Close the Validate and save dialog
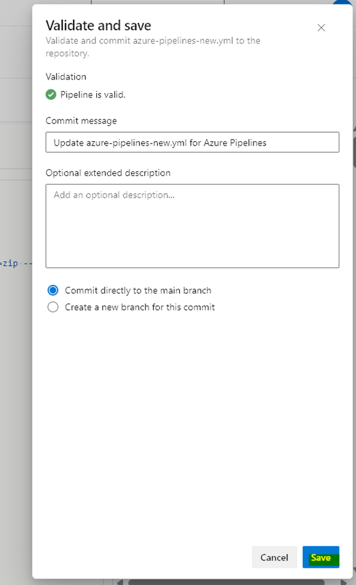356x585 pixels. [x=321, y=28]
